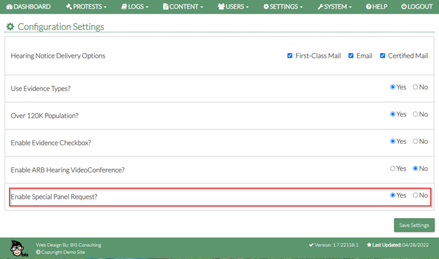
Task: Click the Dashboard gauge icon
Action: pos(9,7)
